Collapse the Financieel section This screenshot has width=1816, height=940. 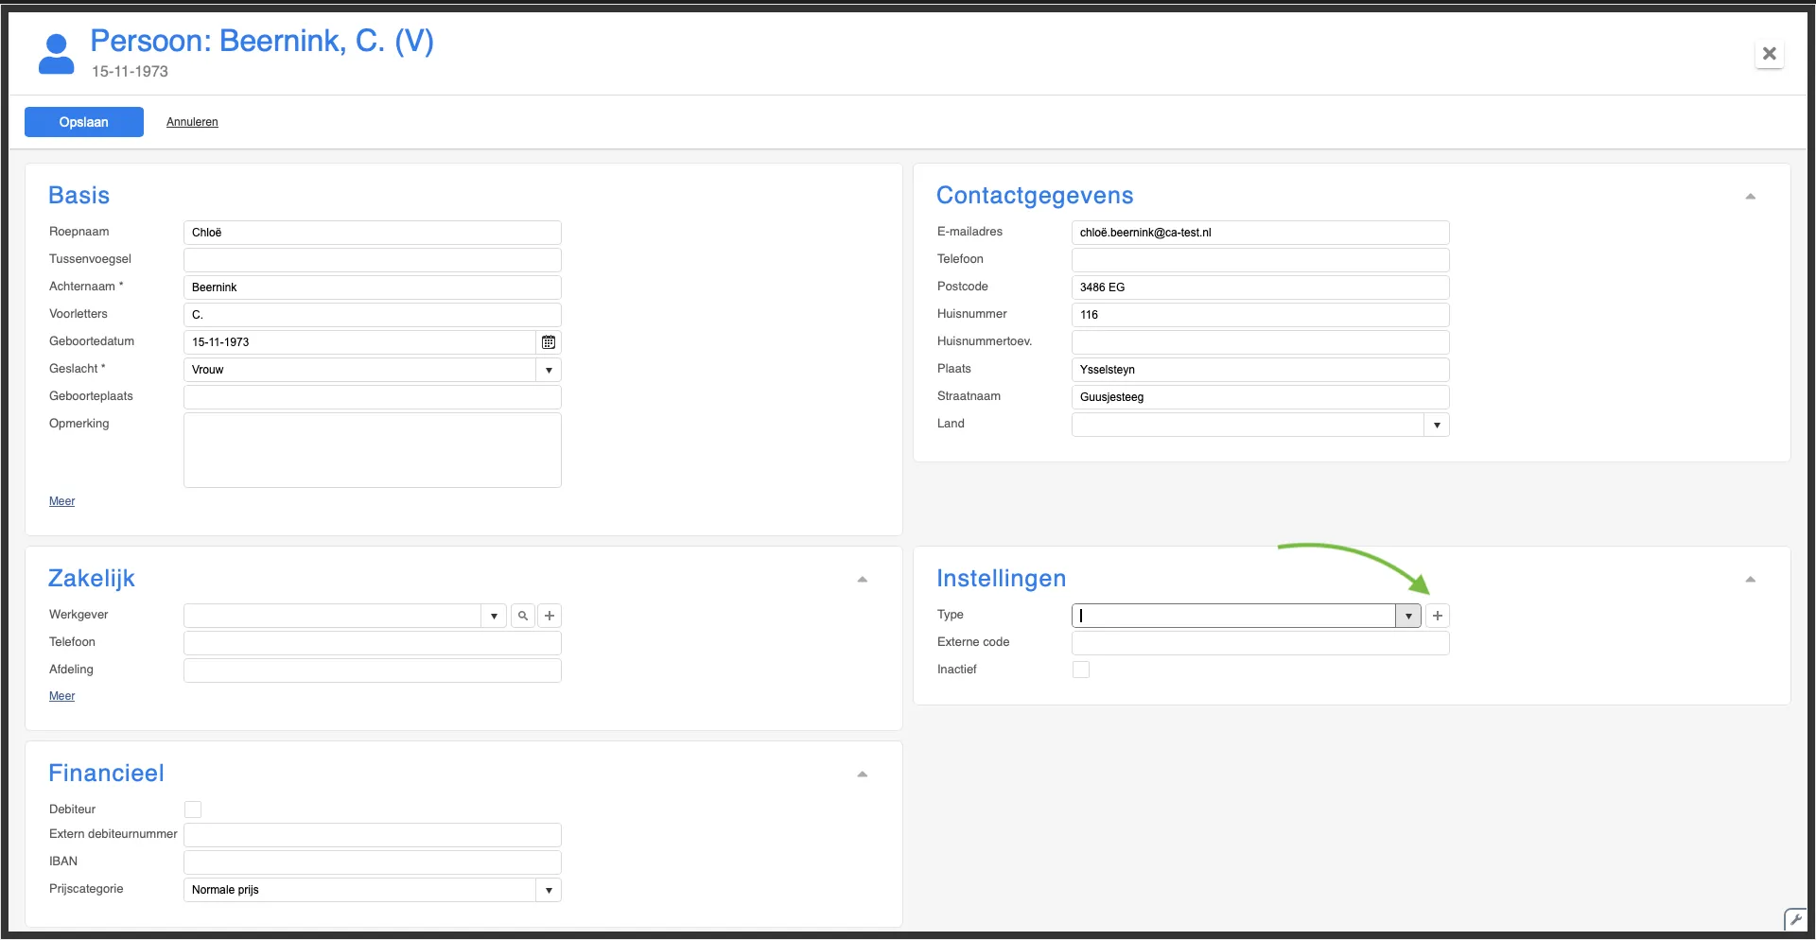pos(863,775)
